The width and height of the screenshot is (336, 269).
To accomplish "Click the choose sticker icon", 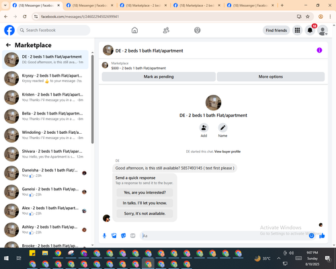I will [124, 235].
